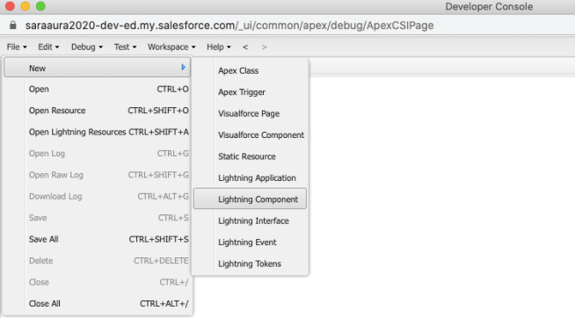Image resolution: width=575 pixels, height=318 pixels.
Task: Click the back navigation arrow
Action: click(x=245, y=47)
